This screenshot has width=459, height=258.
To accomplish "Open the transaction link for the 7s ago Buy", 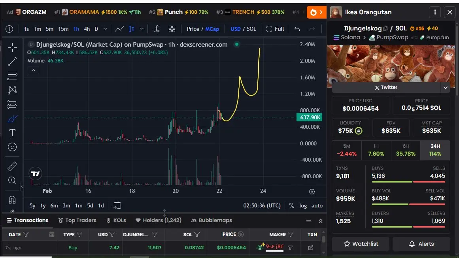I will [311, 248].
